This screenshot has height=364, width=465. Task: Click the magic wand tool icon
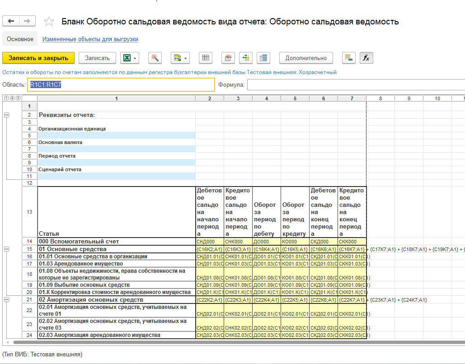point(155,58)
